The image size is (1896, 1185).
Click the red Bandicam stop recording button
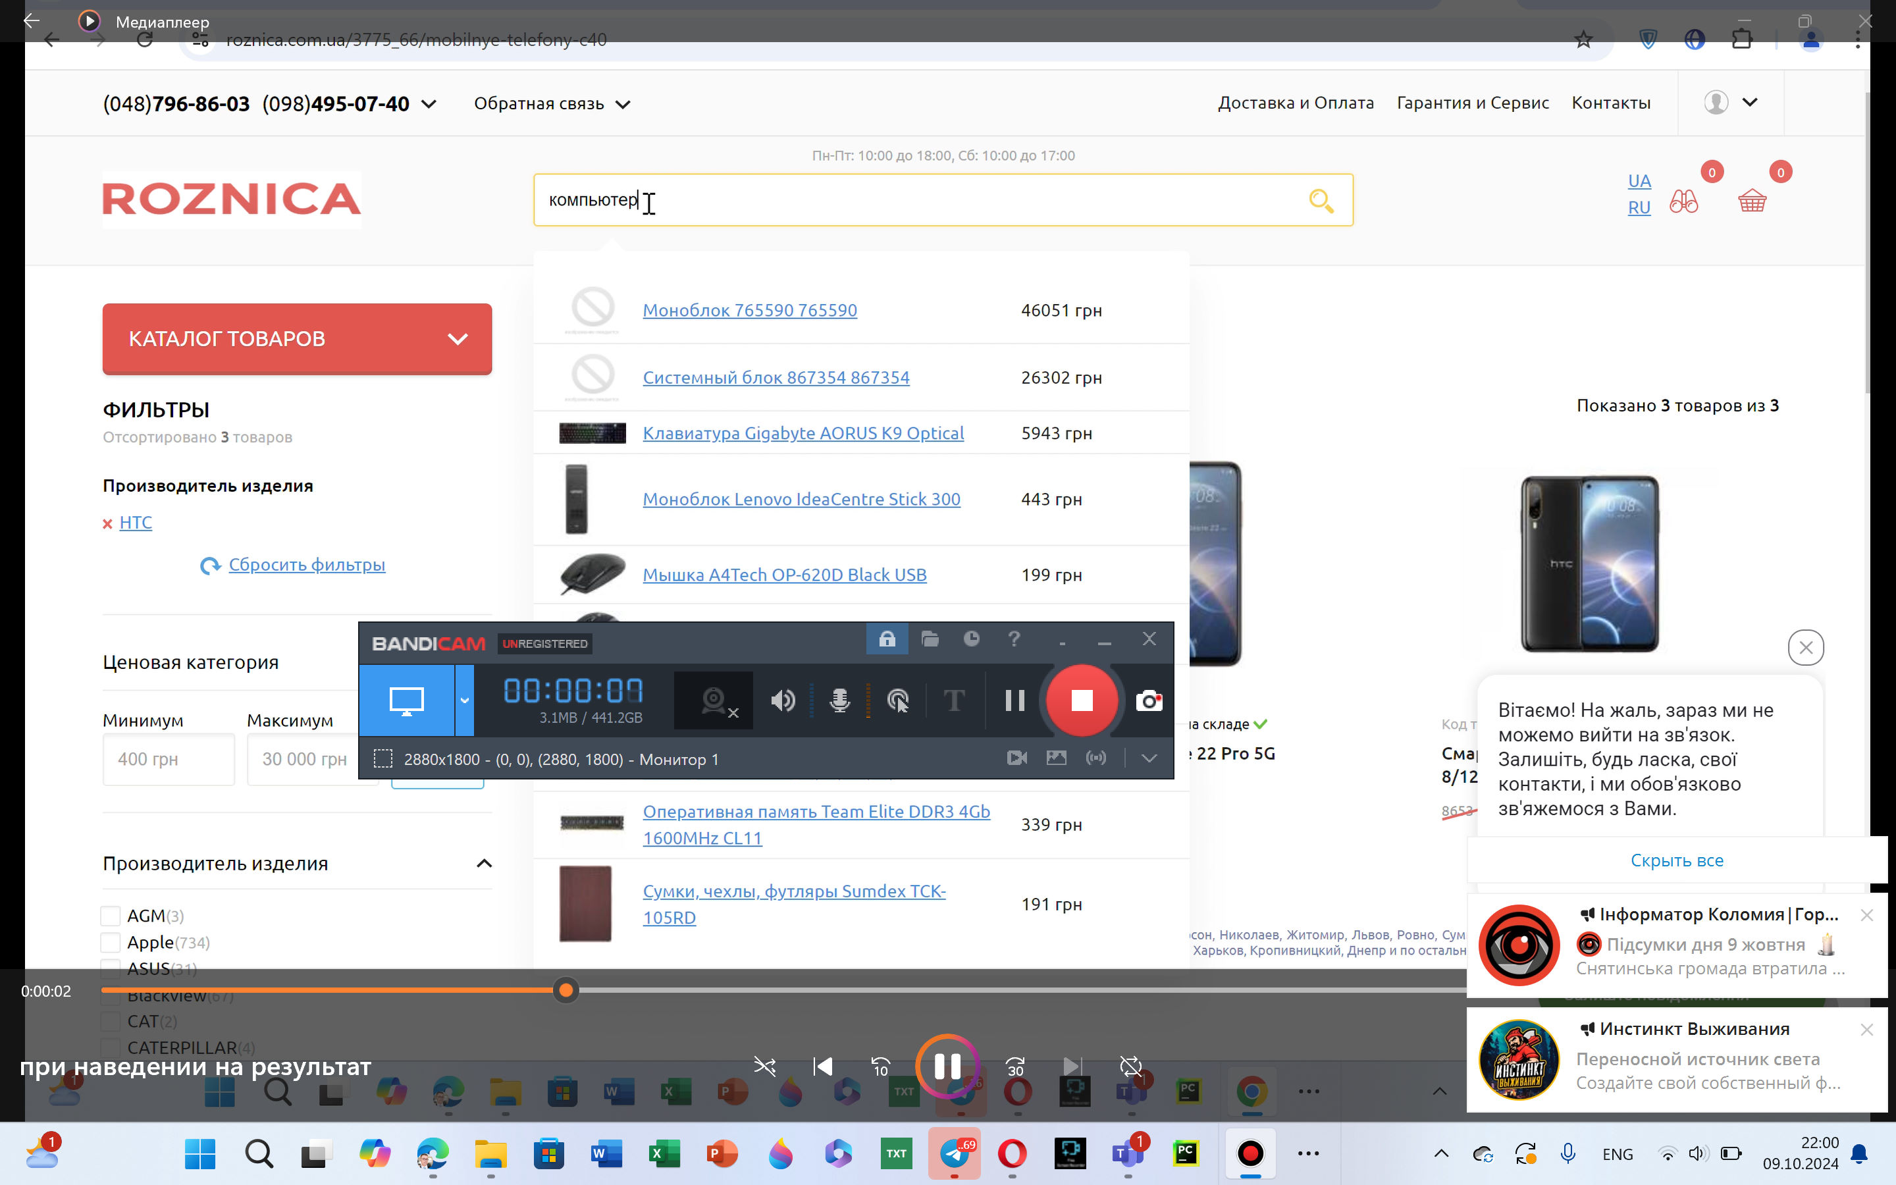[1081, 700]
